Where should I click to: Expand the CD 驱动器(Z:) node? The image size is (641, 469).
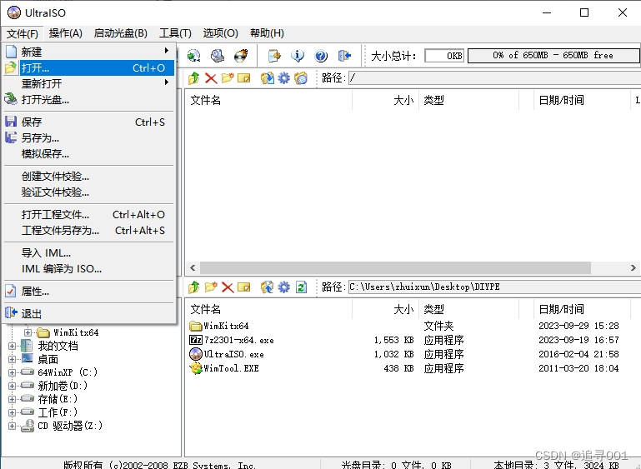point(12,426)
